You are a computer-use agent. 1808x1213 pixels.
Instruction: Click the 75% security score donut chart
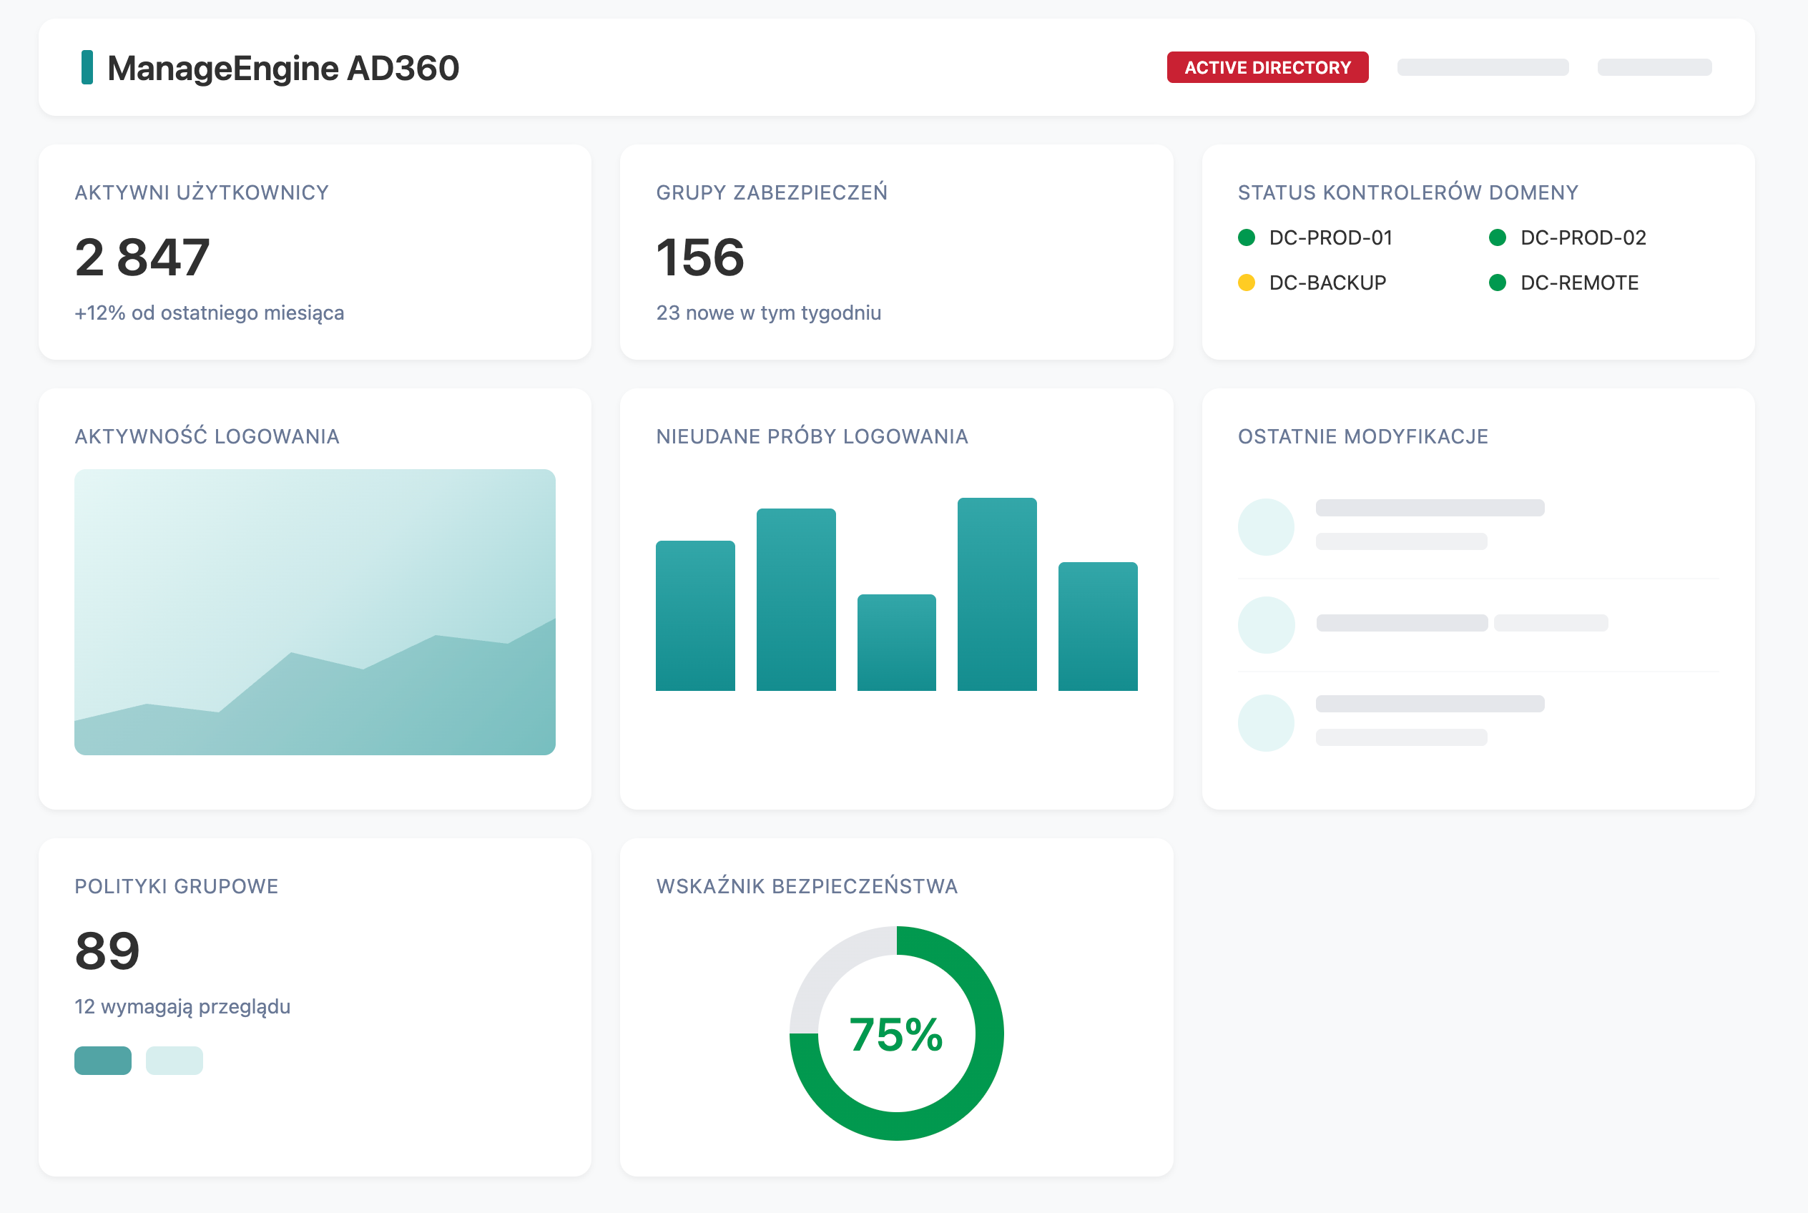click(x=896, y=1033)
